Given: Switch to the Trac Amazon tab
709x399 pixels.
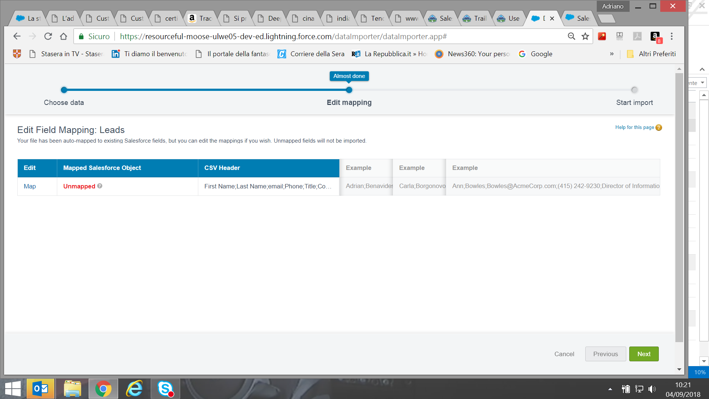Looking at the screenshot, I should pyautogui.click(x=201, y=18).
